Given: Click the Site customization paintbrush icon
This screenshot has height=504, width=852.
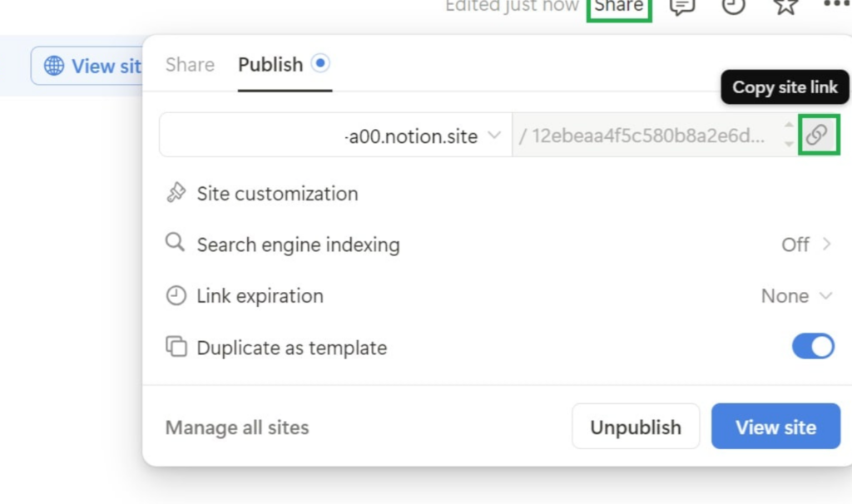Looking at the screenshot, I should click(176, 194).
